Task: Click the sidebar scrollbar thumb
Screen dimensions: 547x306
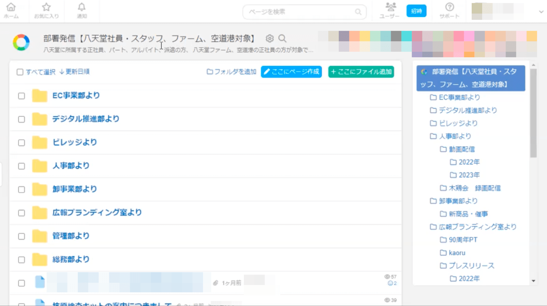Action: (533, 113)
